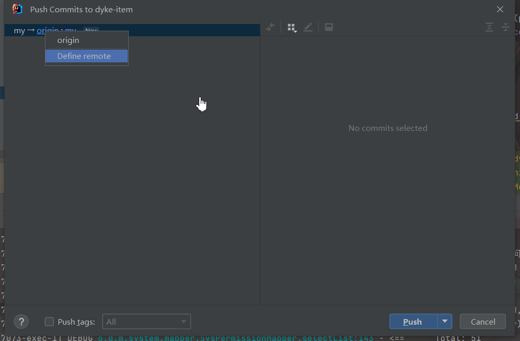The image size is (520, 341).
Task: Enable the Push tags checkbox
Action: pyautogui.click(x=50, y=322)
